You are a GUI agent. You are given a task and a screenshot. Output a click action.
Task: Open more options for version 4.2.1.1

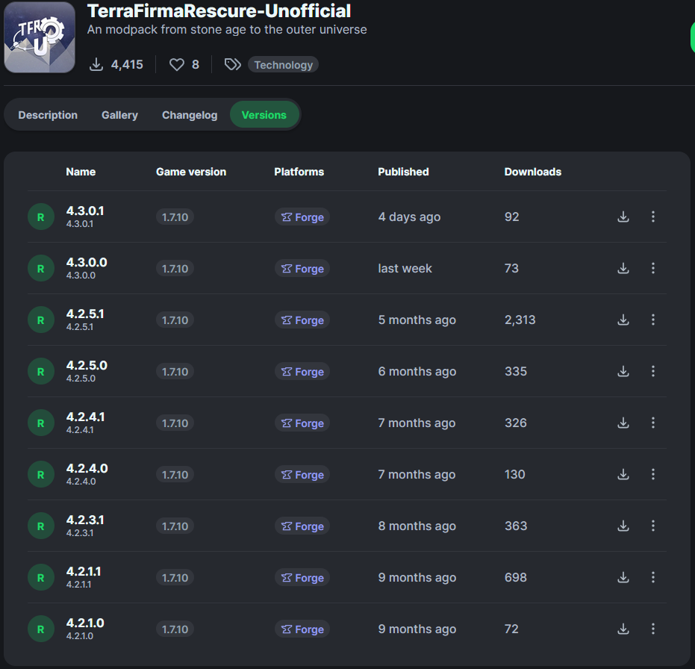pos(653,577)
